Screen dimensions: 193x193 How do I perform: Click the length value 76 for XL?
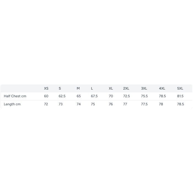click(111, 104)
